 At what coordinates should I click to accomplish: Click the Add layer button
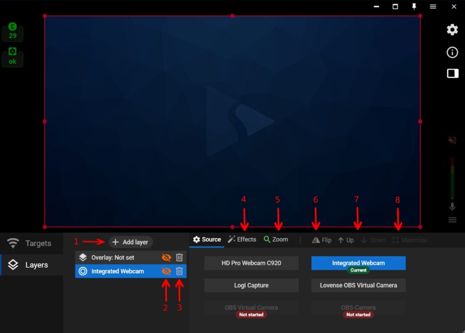point(130,242)
